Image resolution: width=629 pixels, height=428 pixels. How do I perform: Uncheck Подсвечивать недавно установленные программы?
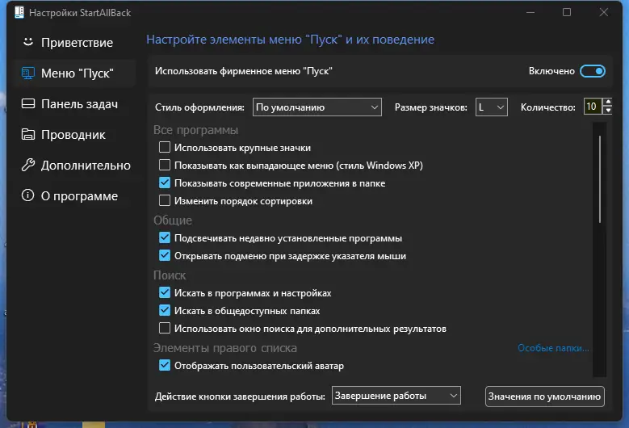165,238
